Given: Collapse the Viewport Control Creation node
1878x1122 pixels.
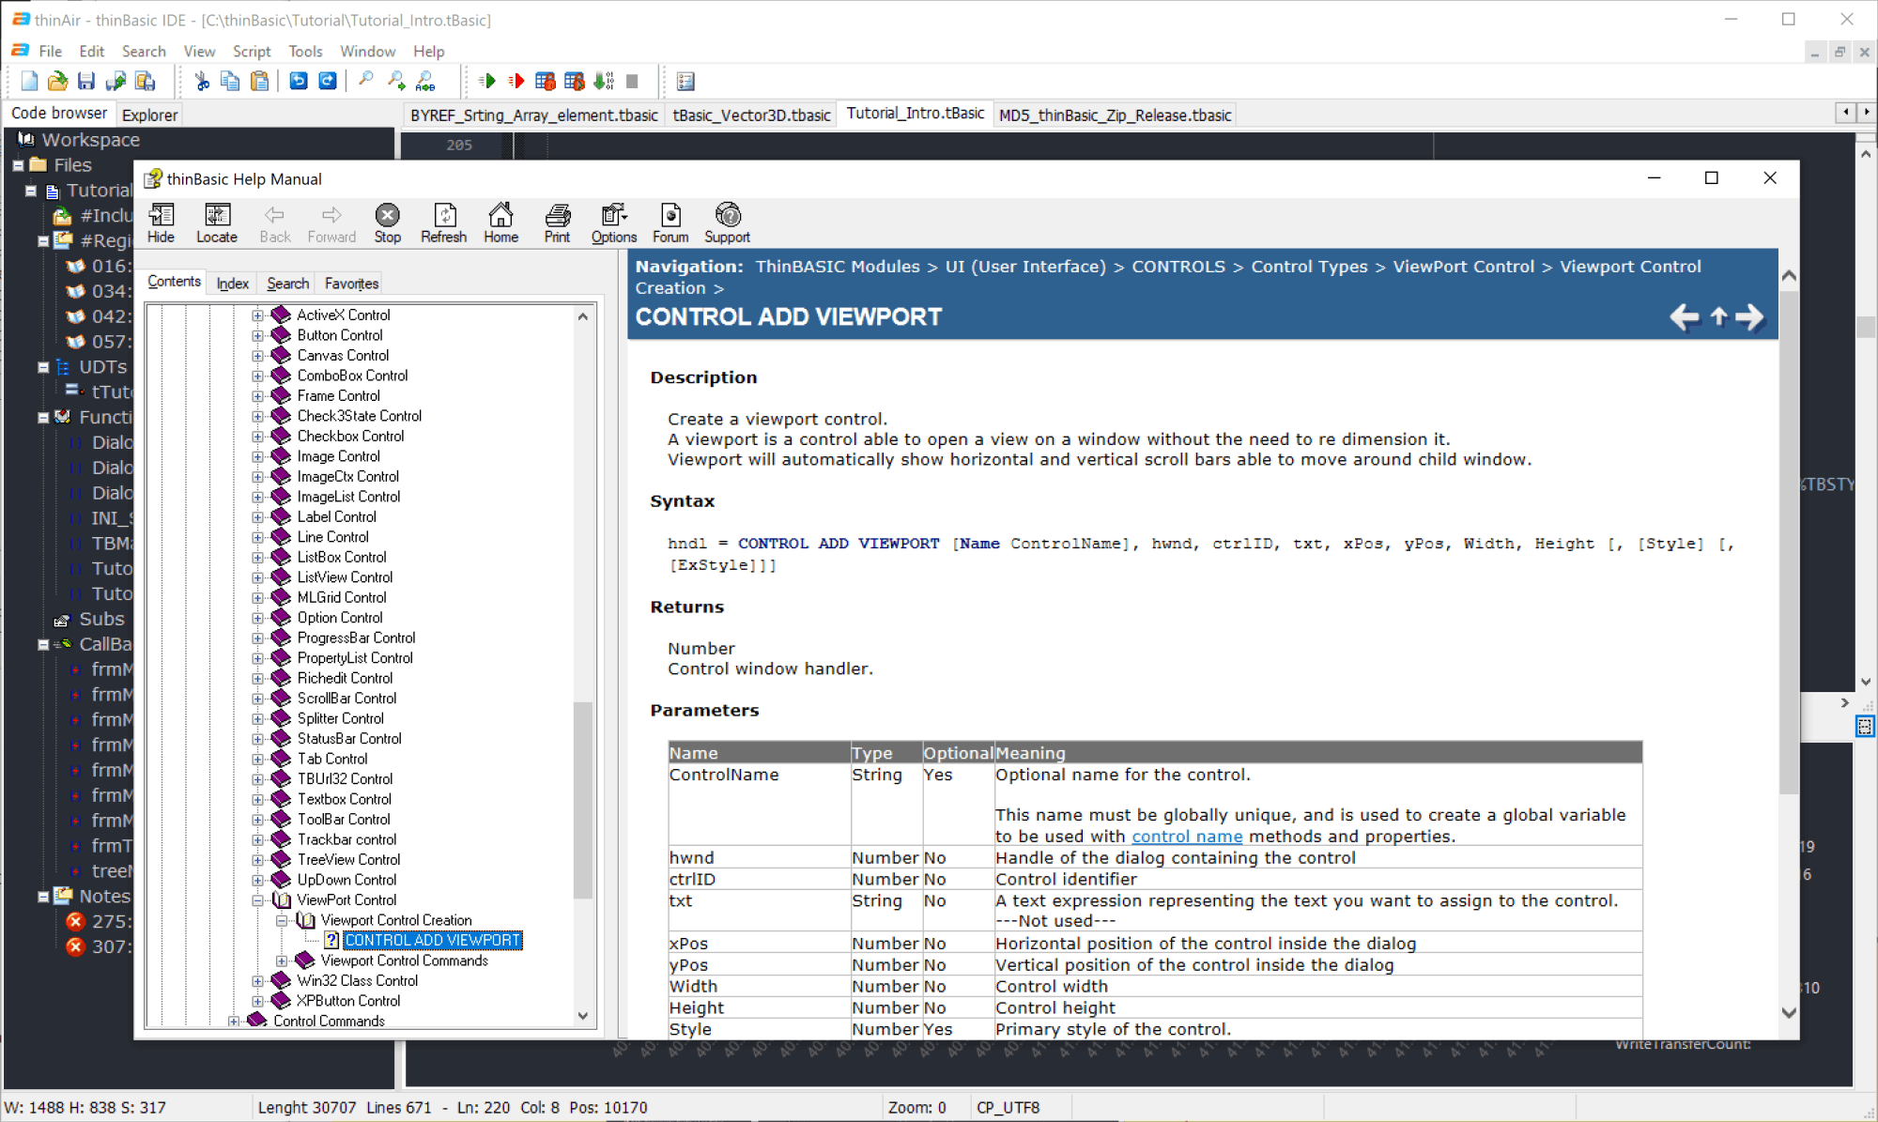Looking at the screenshot, I should pyautogui.click(x=281, y=921).
